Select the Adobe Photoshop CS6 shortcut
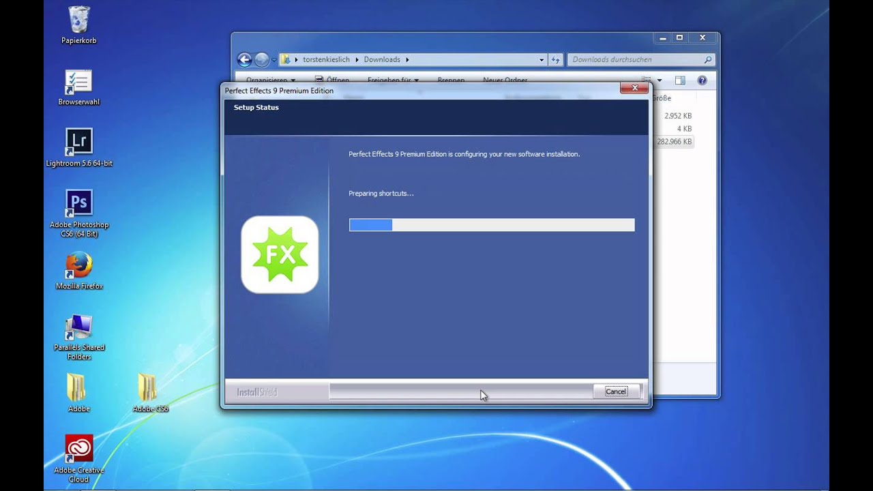The width and height of the screenshot is (873, 491). [x=79, y=213]
